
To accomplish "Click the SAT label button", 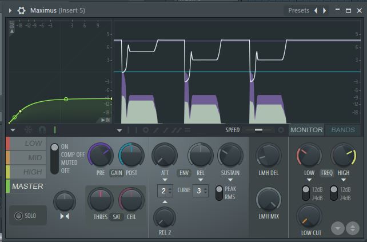I will [116, 217].
